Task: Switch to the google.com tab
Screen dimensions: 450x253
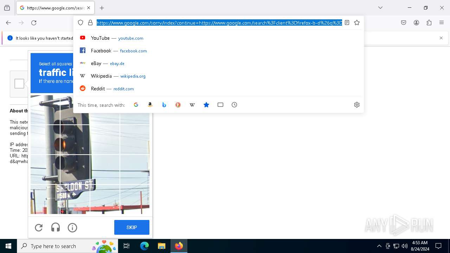Action: [x=55, y=8]
